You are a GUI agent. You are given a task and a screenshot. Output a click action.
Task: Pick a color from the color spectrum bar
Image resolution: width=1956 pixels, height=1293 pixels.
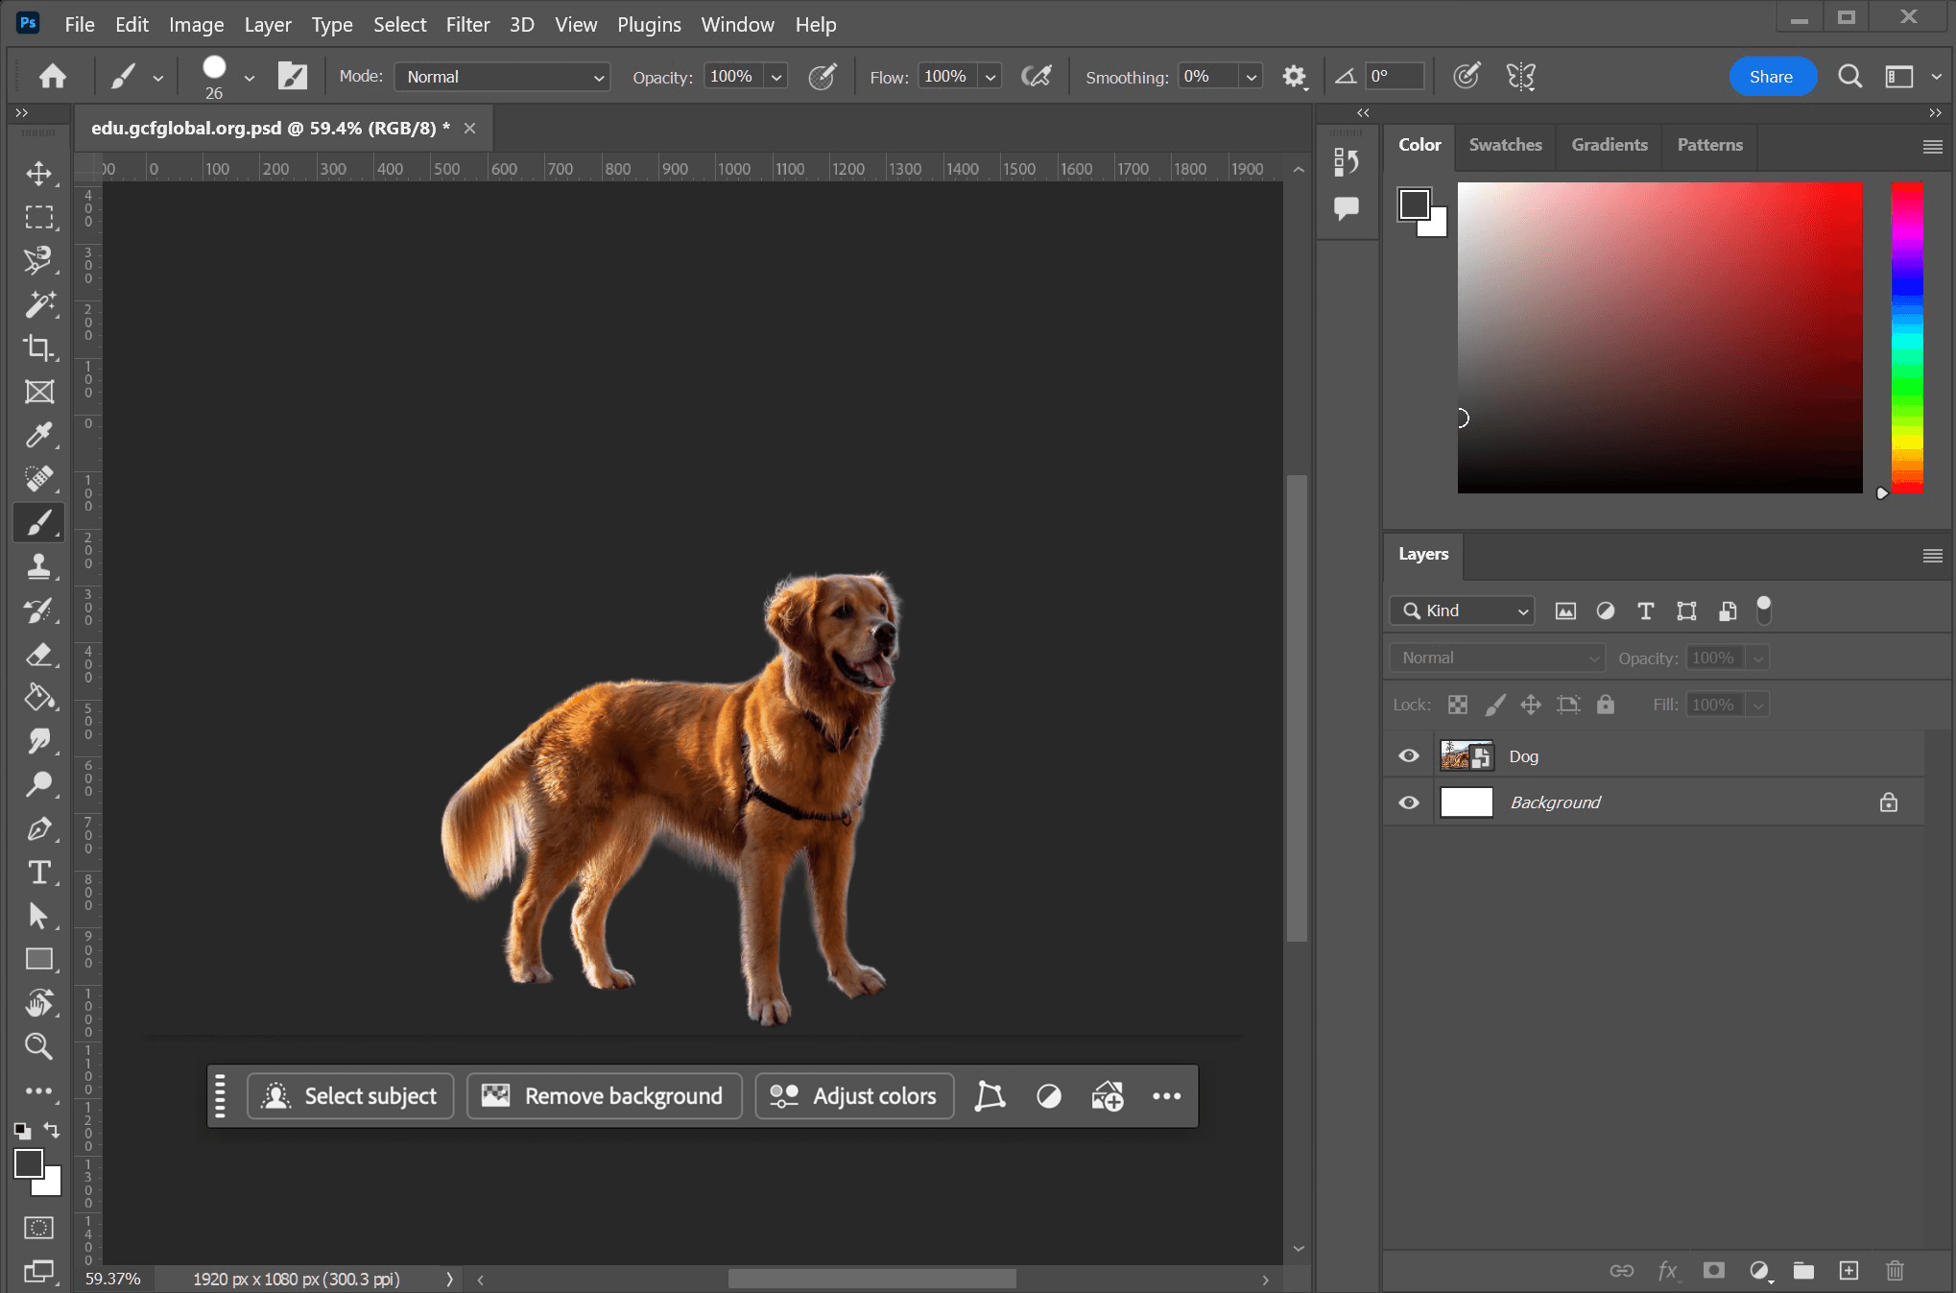[1906, 336]
